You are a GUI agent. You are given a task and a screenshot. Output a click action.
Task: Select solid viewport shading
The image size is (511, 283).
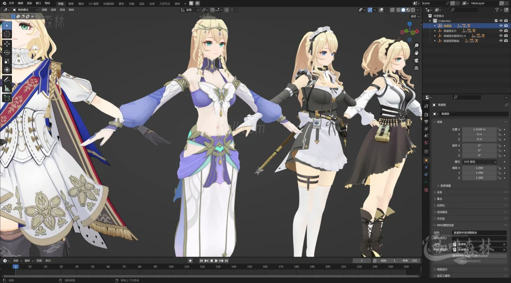pyautogui.click(x=403, y=10)
